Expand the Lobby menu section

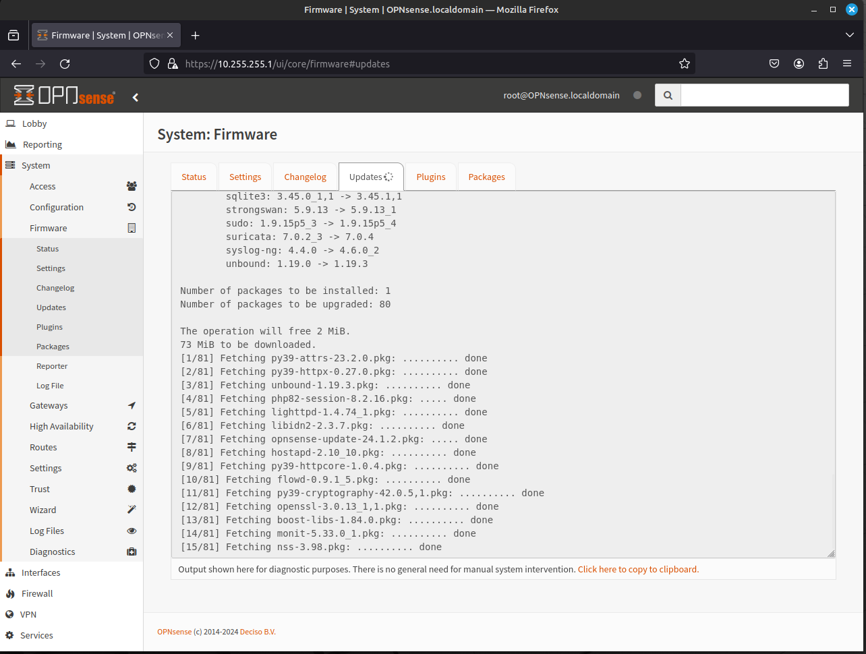point(71,123)
